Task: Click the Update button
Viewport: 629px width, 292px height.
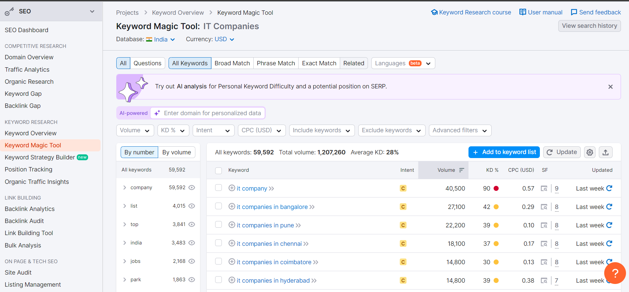Action: (562, 152)
